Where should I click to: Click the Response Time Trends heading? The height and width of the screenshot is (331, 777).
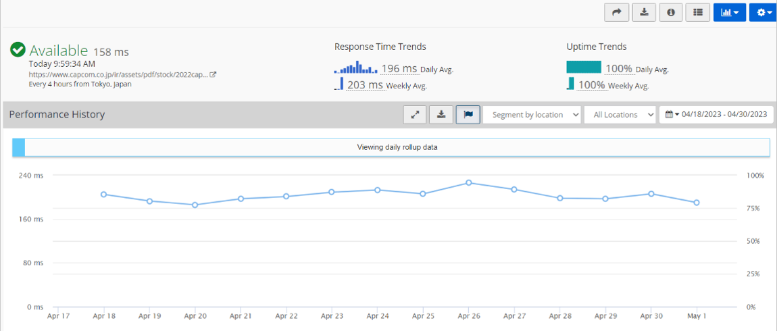(x=380, y=47)
